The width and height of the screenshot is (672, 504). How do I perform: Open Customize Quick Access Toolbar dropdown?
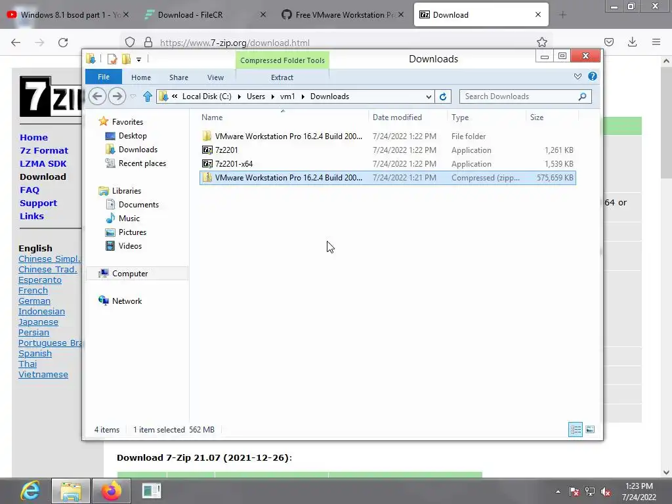(139, 59)
